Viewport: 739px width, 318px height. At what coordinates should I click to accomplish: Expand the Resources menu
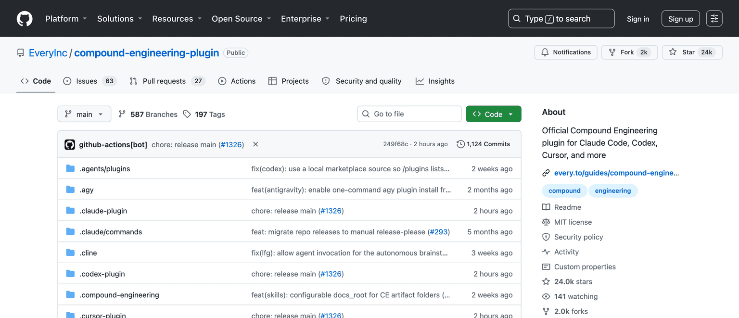(x=177, y=19)
